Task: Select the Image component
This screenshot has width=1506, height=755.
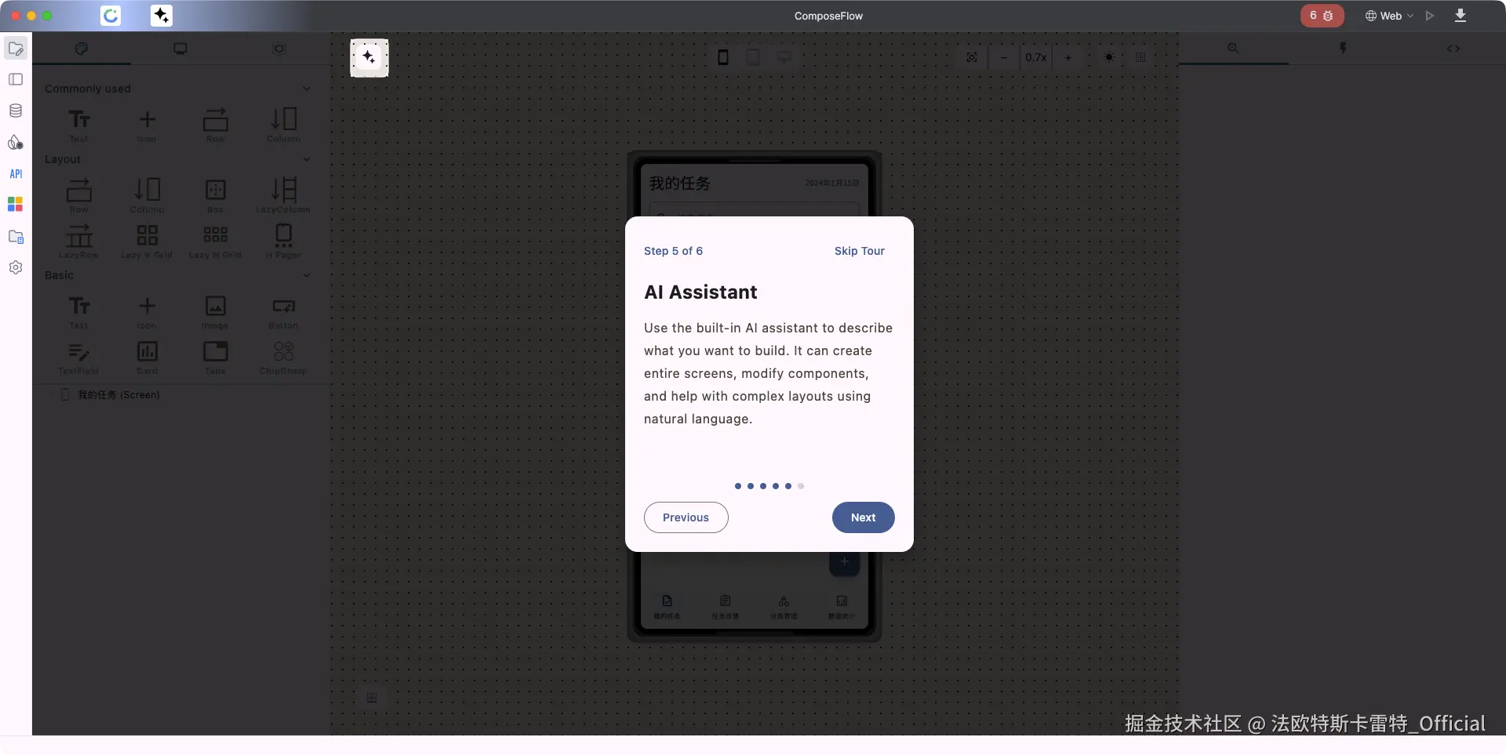Action: click(x=215, y=311)
